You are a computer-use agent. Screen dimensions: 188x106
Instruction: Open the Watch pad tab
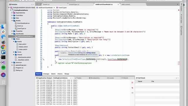click(x=125, y=78)
